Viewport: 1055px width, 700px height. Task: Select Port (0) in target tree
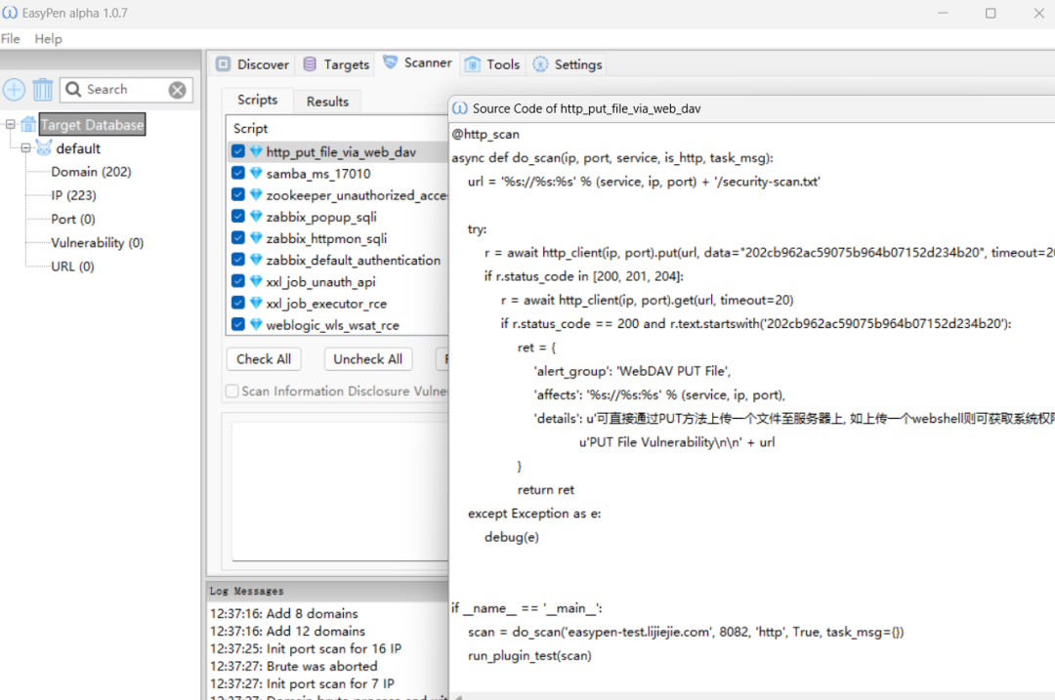click(72, 220)
